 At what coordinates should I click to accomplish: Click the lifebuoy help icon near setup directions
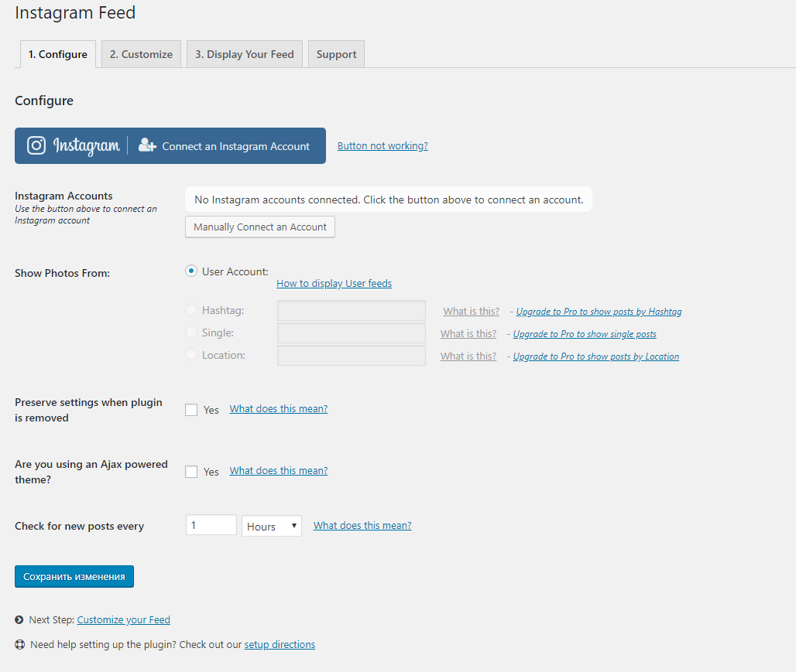[19, 644]
